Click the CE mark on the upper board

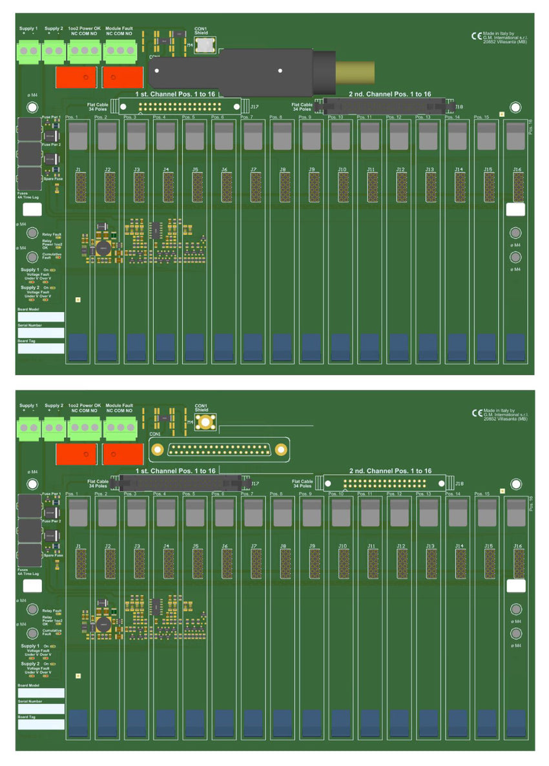[x=477, y=36]
